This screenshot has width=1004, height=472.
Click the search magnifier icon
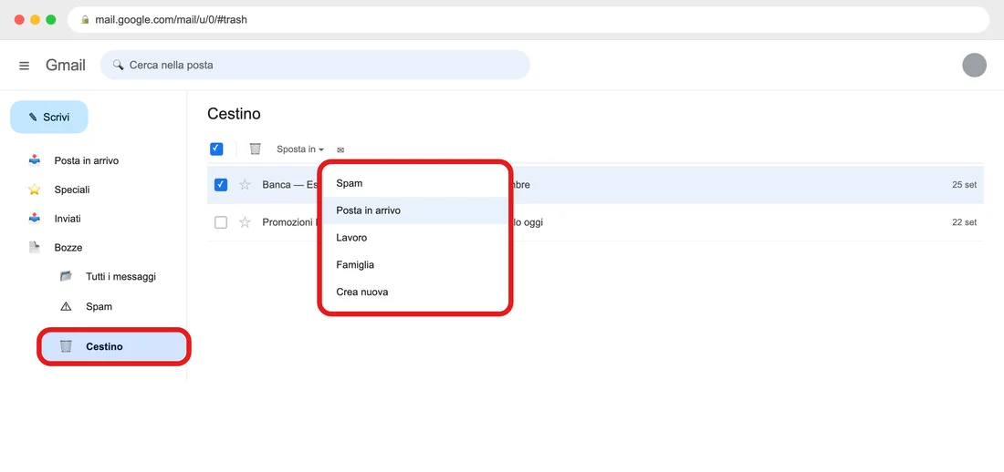pyautogui.click(x=118, y=65)
